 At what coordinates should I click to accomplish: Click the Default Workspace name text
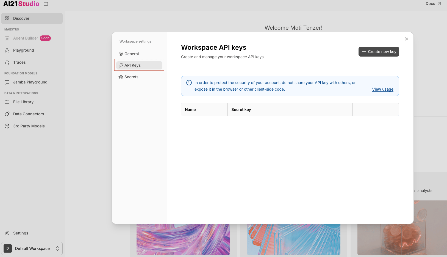32,248
